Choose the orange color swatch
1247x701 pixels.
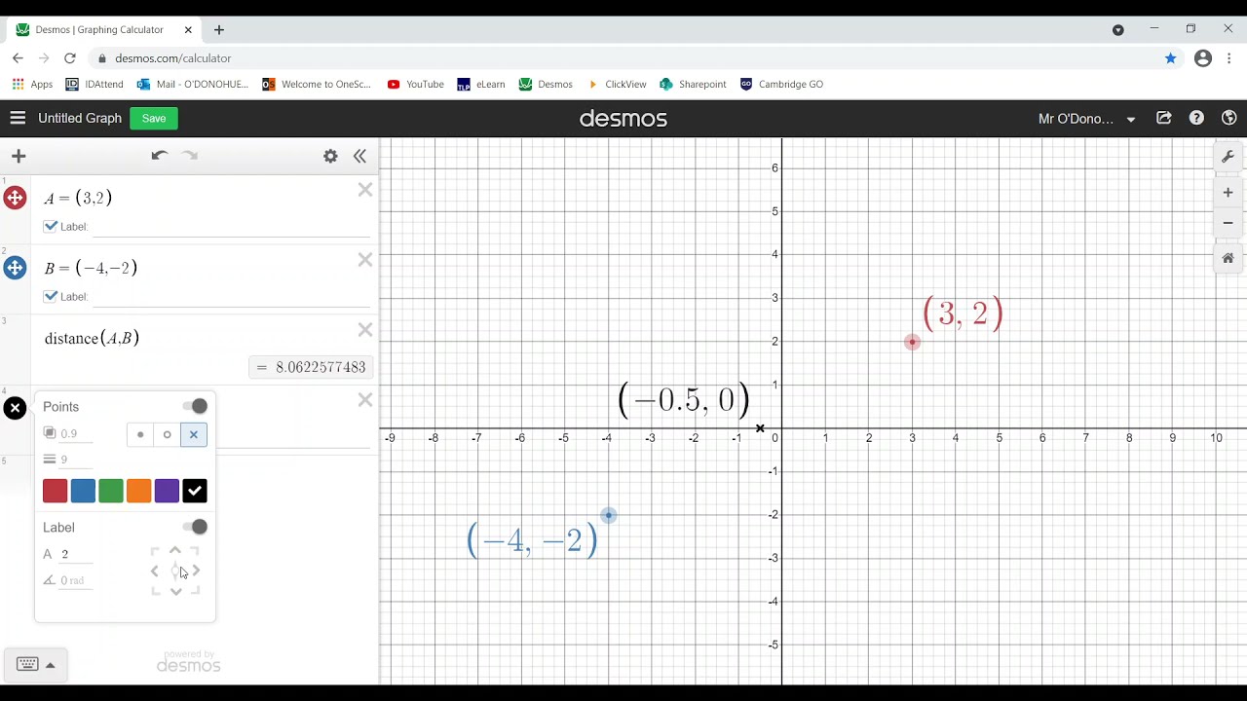[x=138, y=491]
